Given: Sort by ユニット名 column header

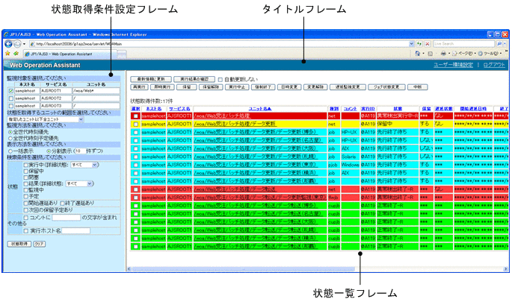Looking at the screenshot, I should coord(260,109).
